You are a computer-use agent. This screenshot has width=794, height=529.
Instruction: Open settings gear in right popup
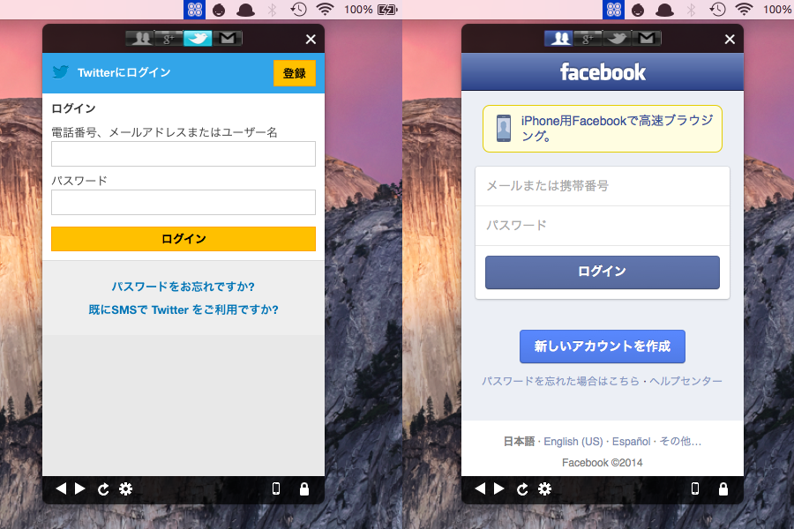[x=544, y=489]
